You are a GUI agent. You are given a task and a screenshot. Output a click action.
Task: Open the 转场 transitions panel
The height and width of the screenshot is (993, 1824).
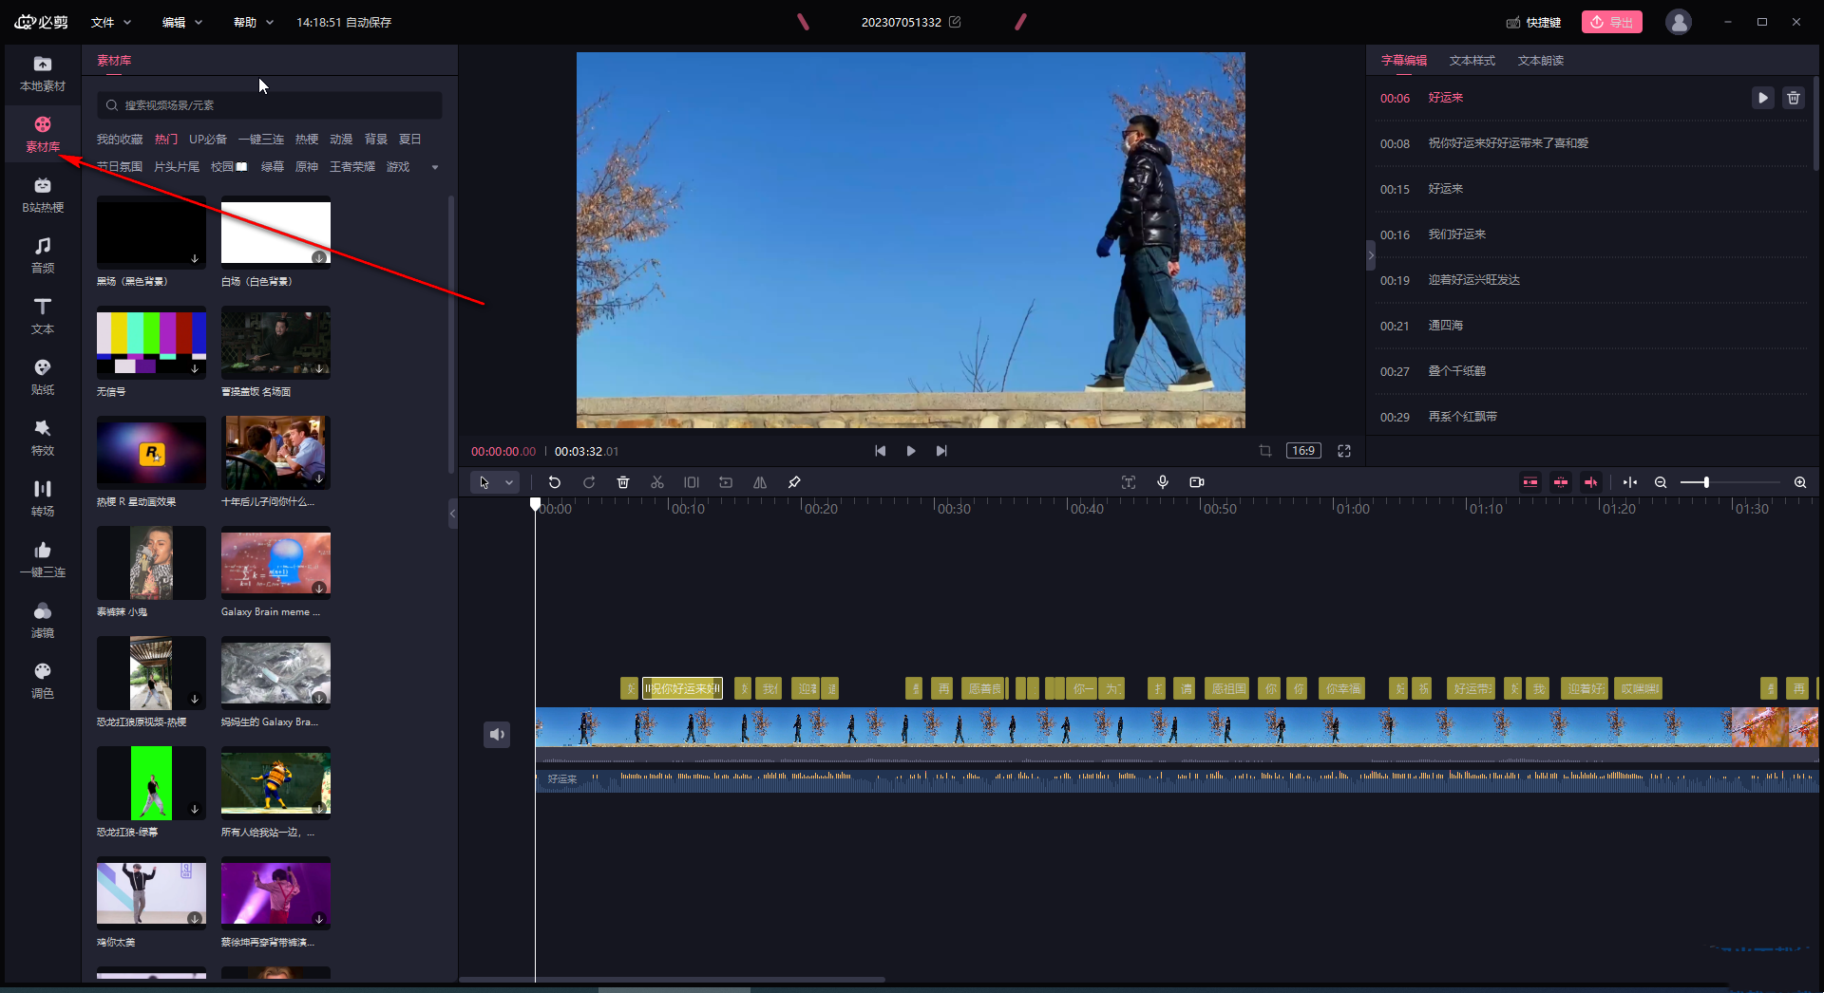43,497
